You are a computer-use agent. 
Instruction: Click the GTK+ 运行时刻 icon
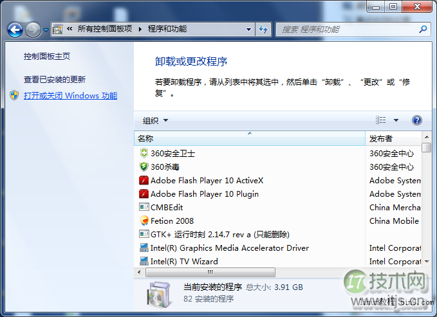click(144, 234)
